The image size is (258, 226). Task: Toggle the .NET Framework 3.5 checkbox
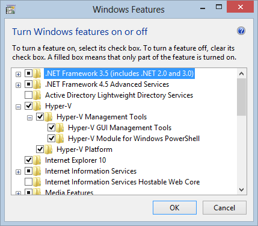pos(28,74)
